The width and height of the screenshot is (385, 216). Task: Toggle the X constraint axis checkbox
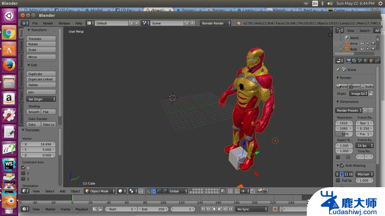click(x=23, y=167)
